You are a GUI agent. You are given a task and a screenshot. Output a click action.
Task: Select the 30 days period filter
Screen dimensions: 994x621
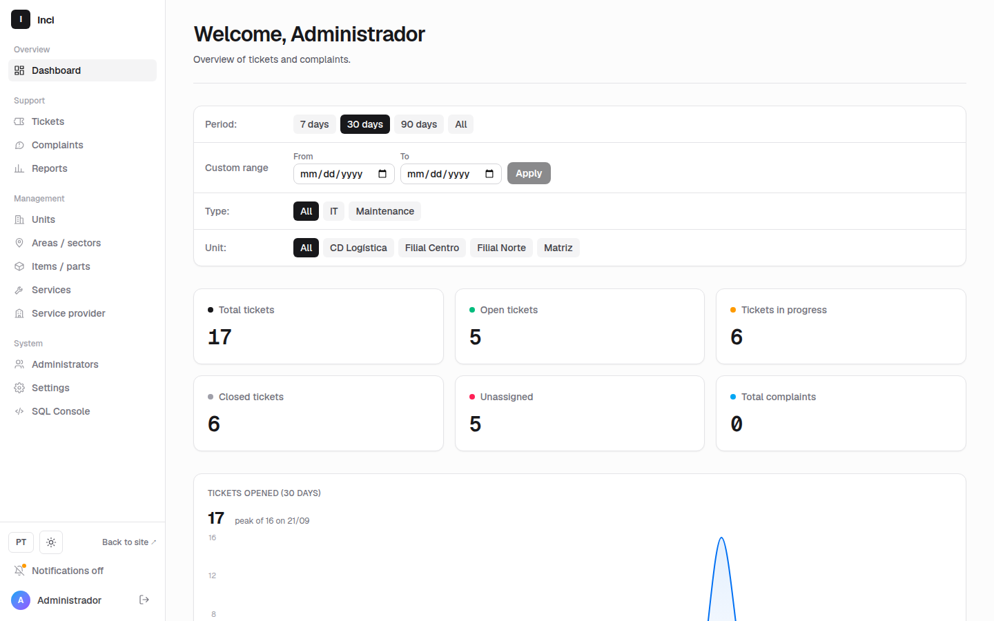pyautogui.click(x=365, y=124)
